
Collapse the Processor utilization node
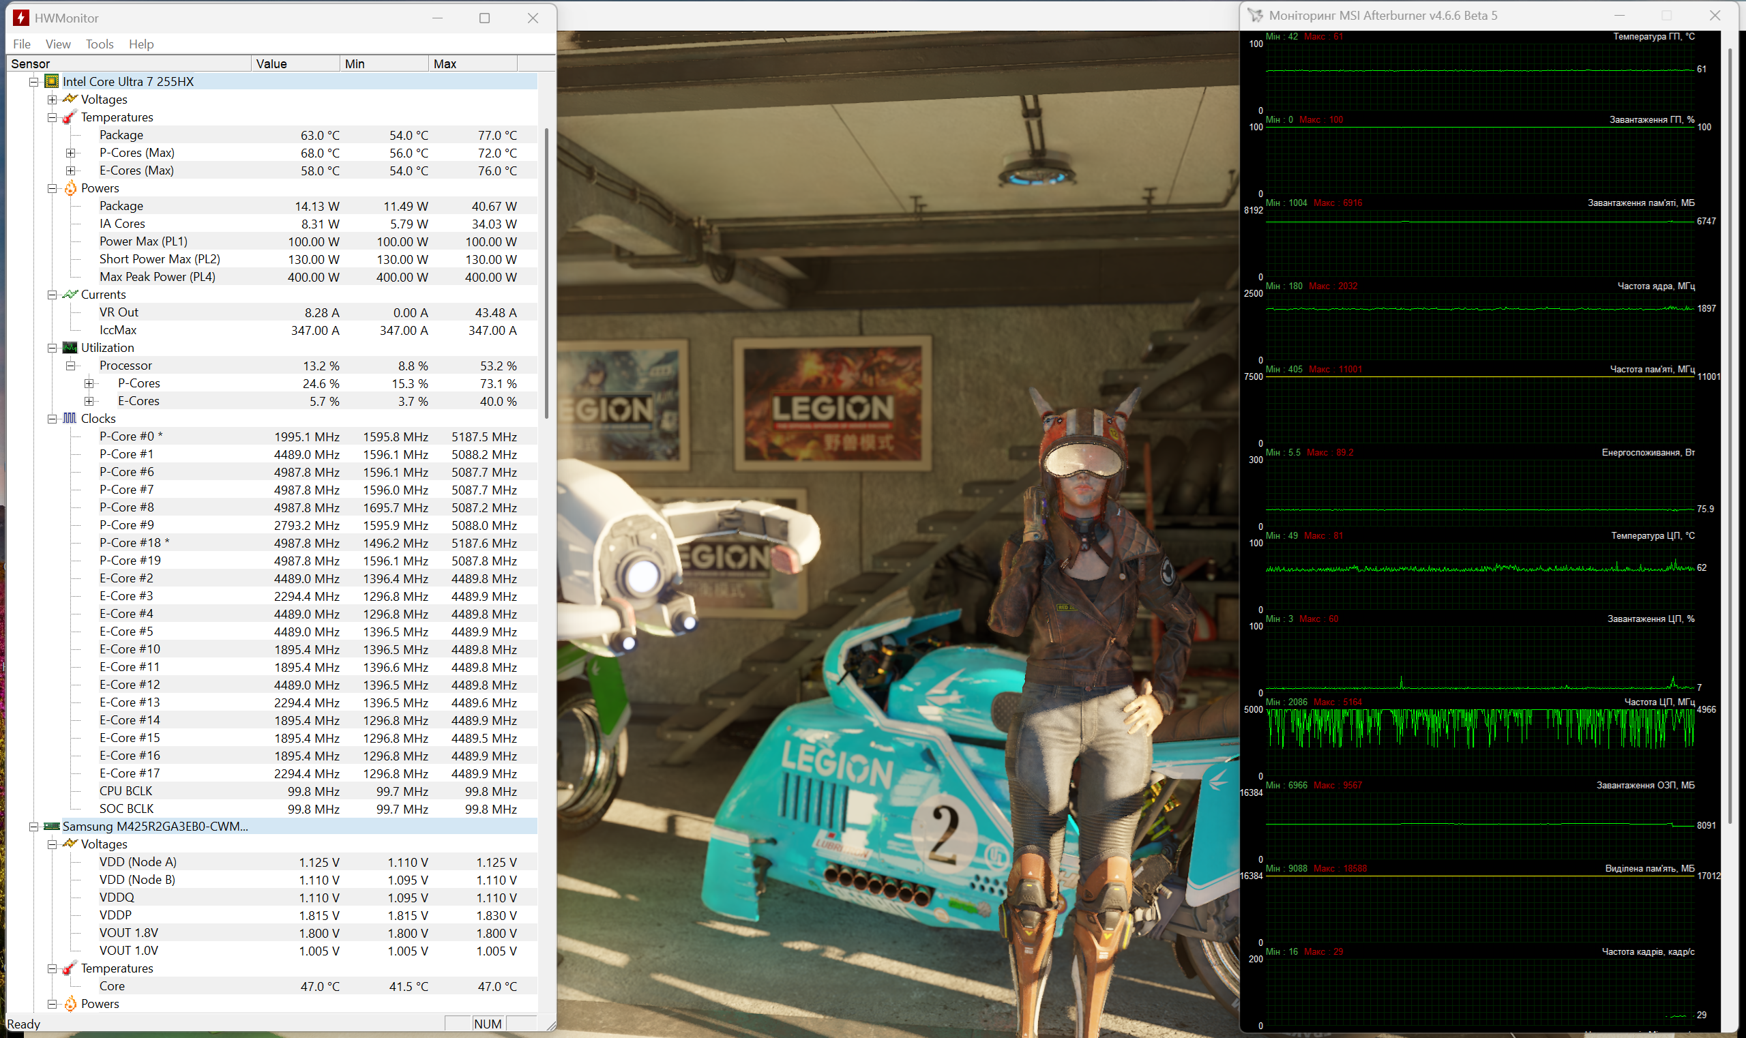[71, 366]
